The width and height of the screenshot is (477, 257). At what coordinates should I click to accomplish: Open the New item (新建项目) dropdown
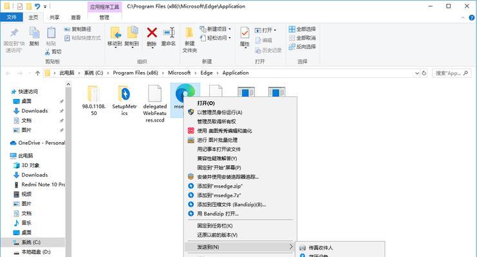click(x=216, y=29)
